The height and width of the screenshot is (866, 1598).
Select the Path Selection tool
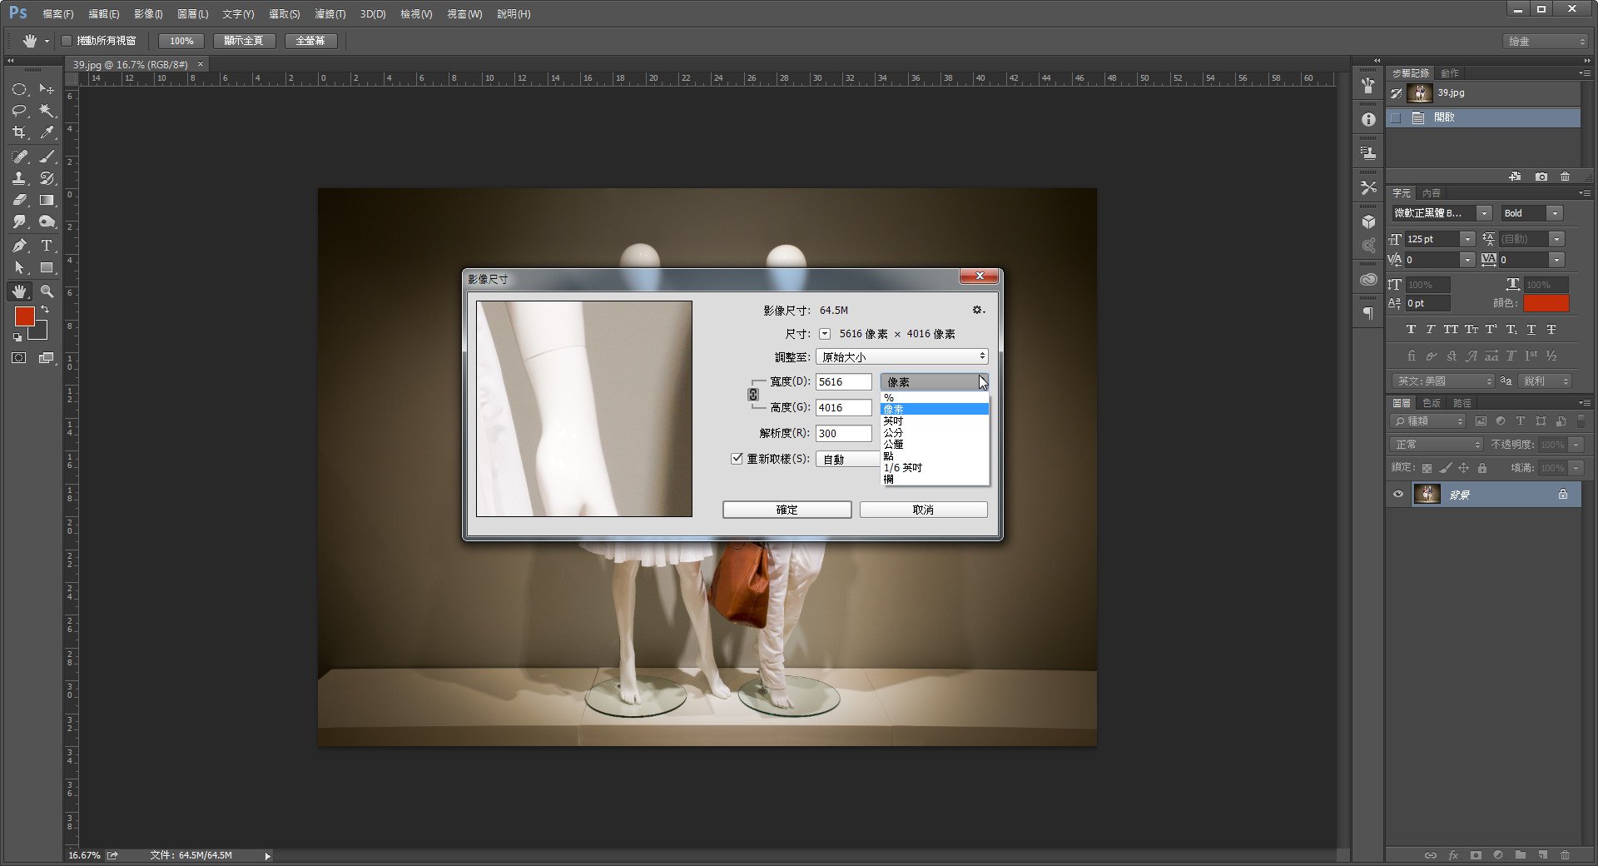[x=19, y=267]
